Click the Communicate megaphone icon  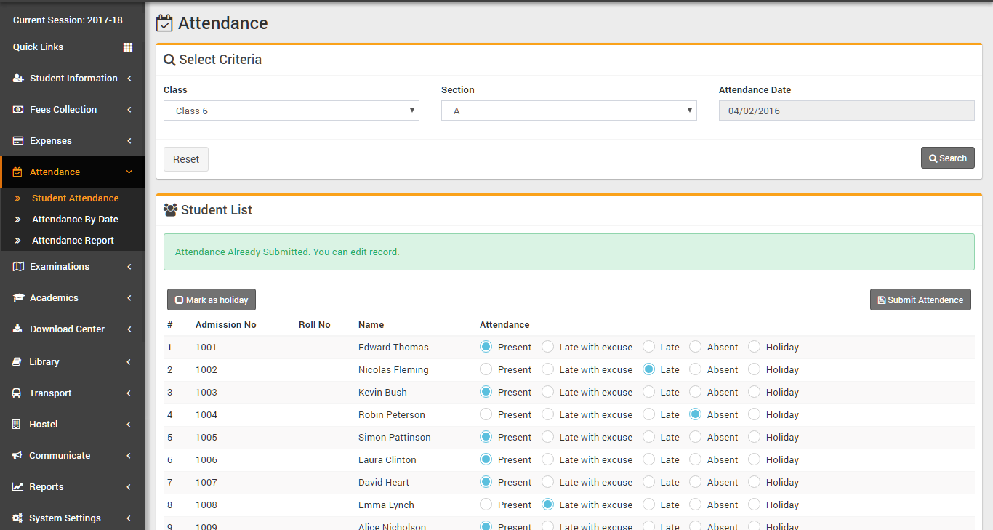17,456
